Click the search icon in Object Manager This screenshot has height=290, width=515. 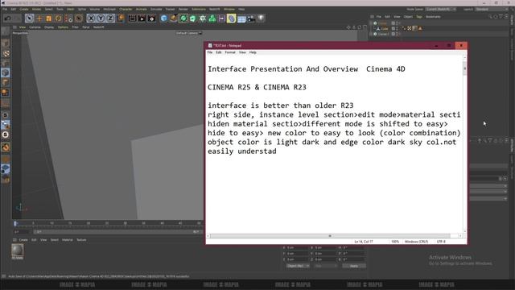[490, 16]
